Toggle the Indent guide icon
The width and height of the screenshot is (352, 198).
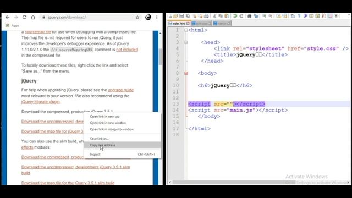(305, 16)
